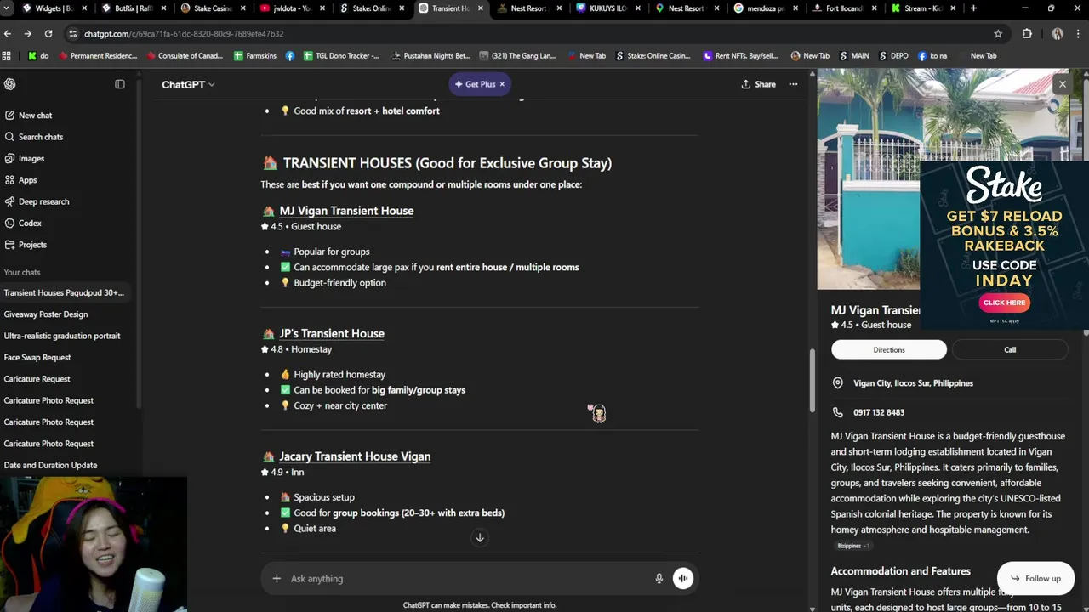Click the Stake ad CLICK HERE button
Screen dimensions: 1089x612
1004,303
